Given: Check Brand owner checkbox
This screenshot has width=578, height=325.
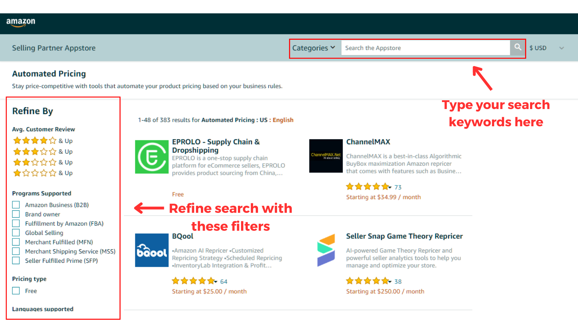Looking at the screenshot, I should click(x=16, y=214).
